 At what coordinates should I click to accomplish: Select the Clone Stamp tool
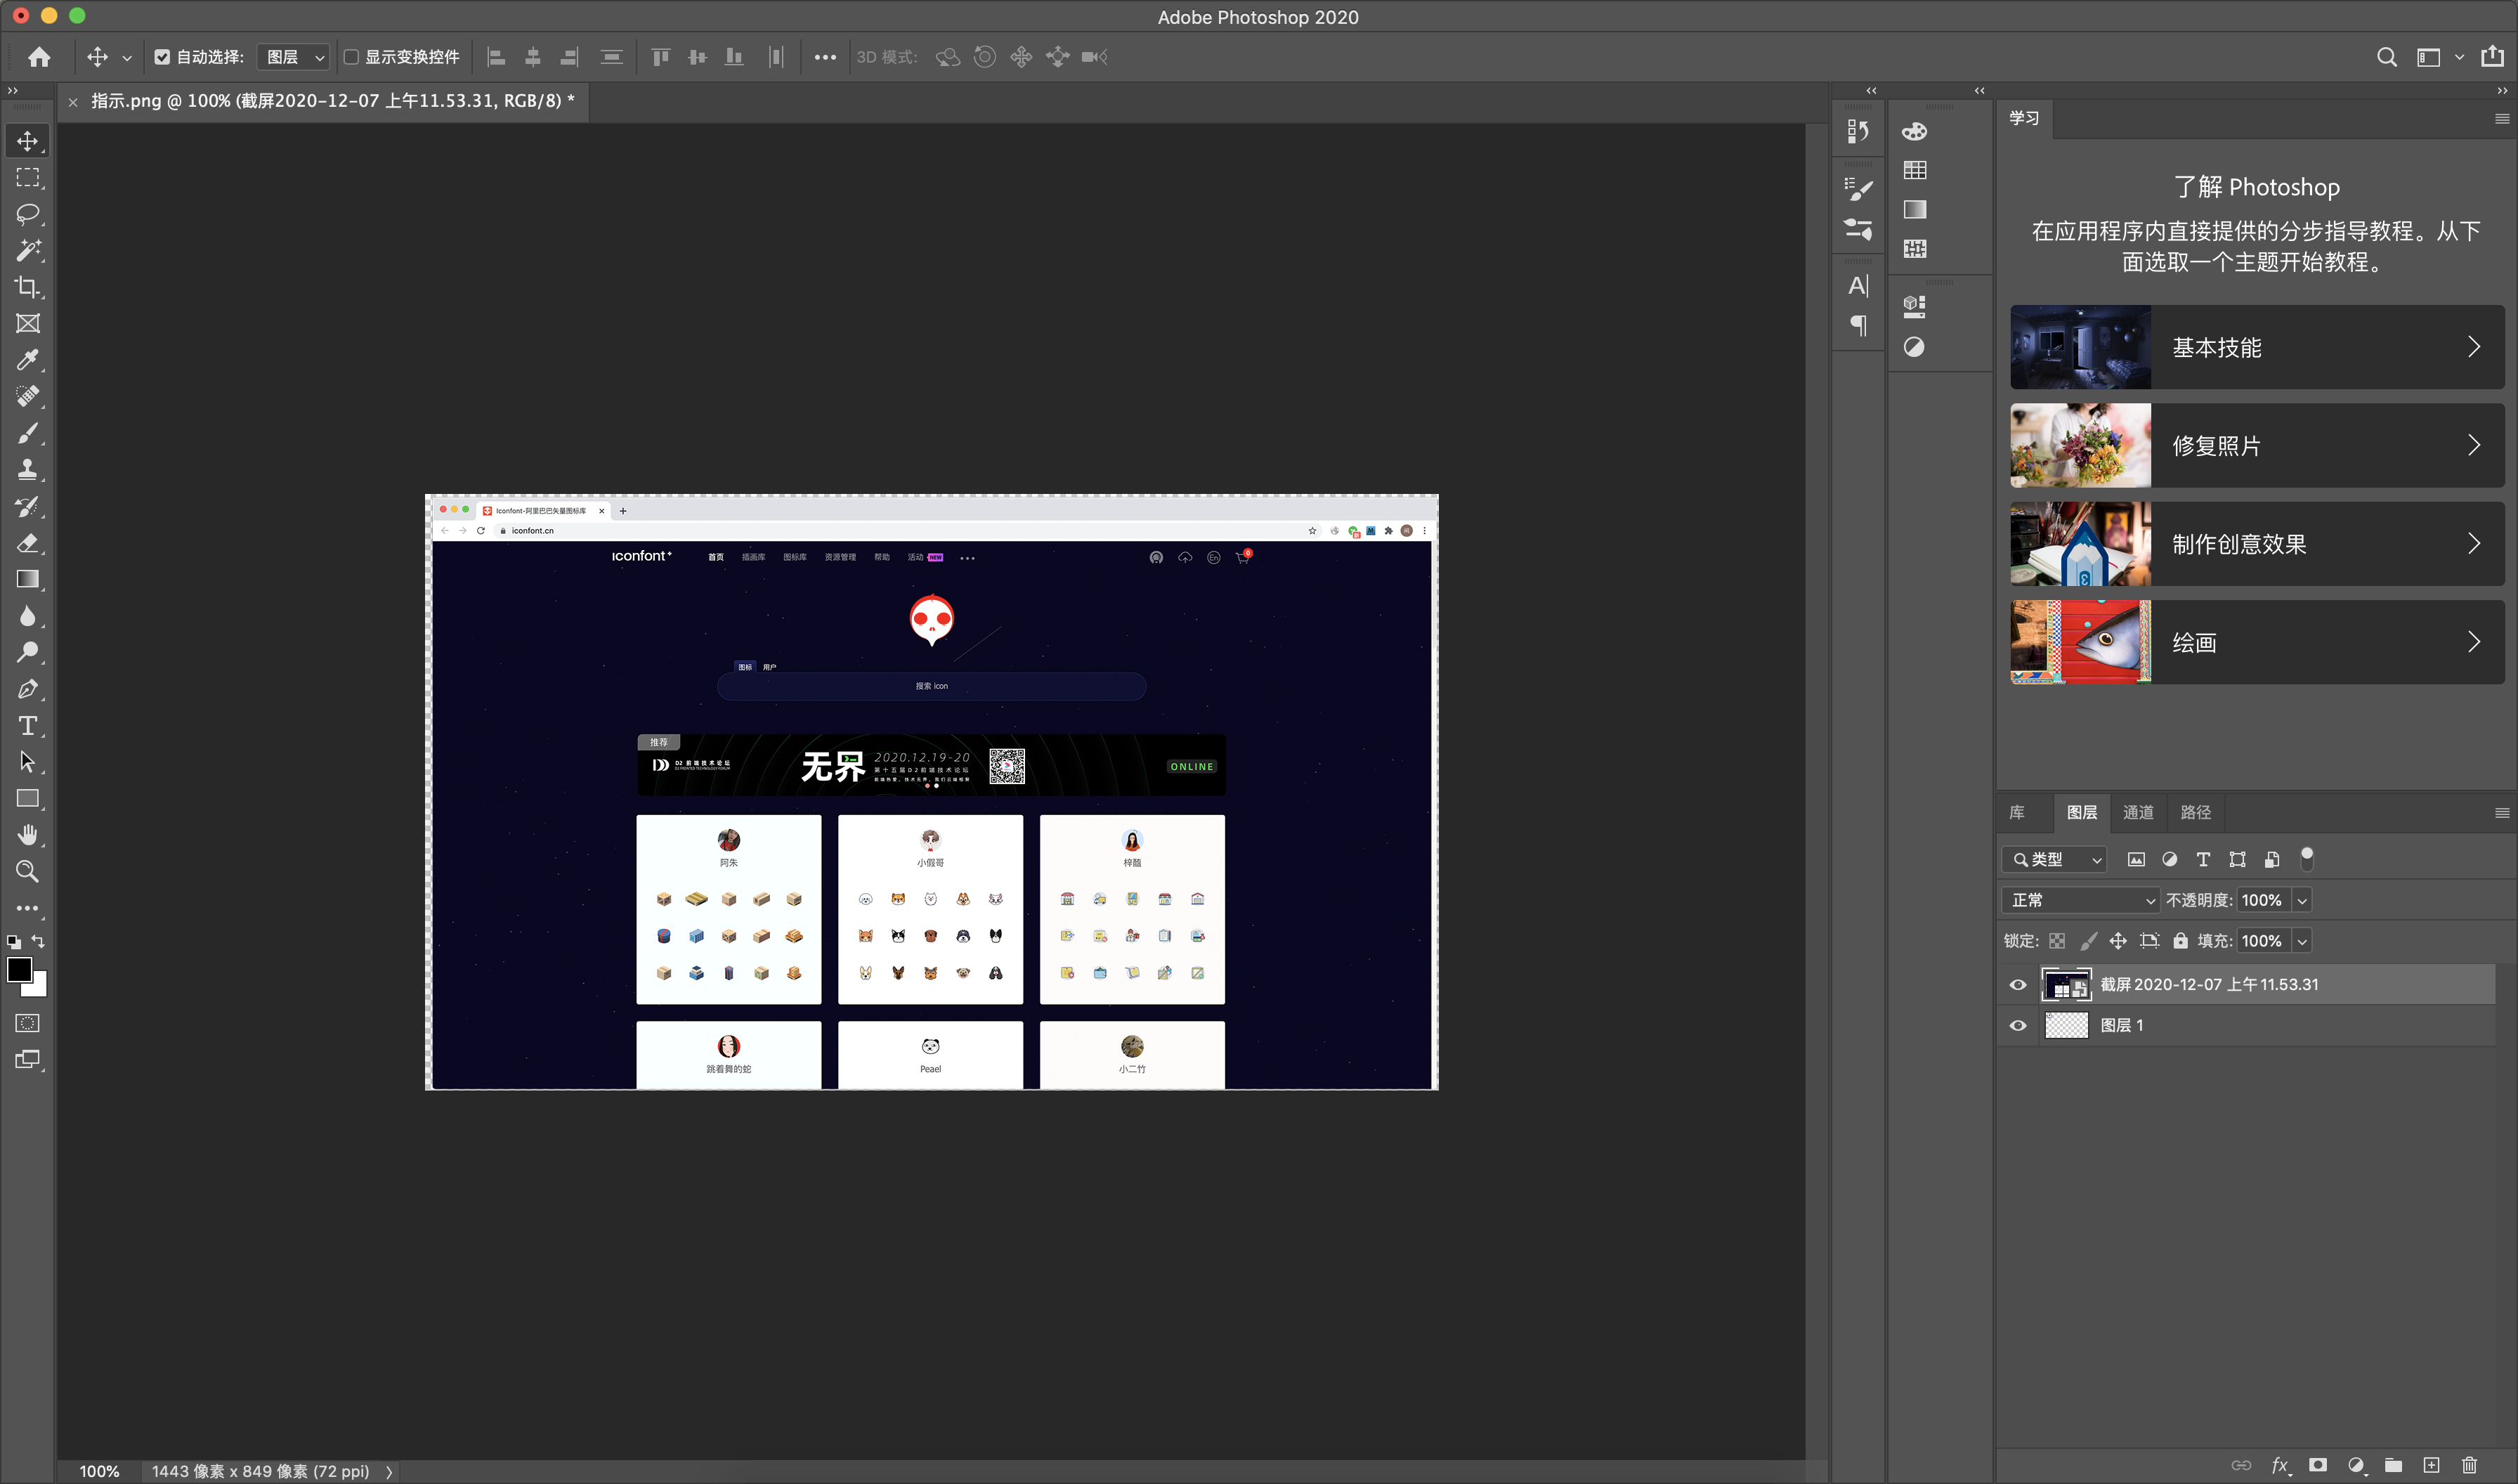28,469
